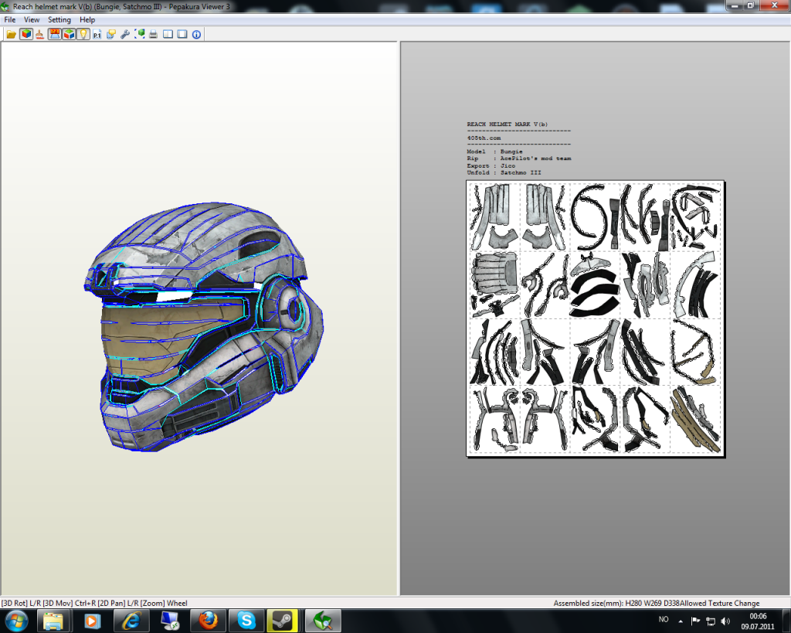Viewport: 791px width, 633px height.
Task: Toggle texture display with the colored cube icon
Action: pos(25,34)
